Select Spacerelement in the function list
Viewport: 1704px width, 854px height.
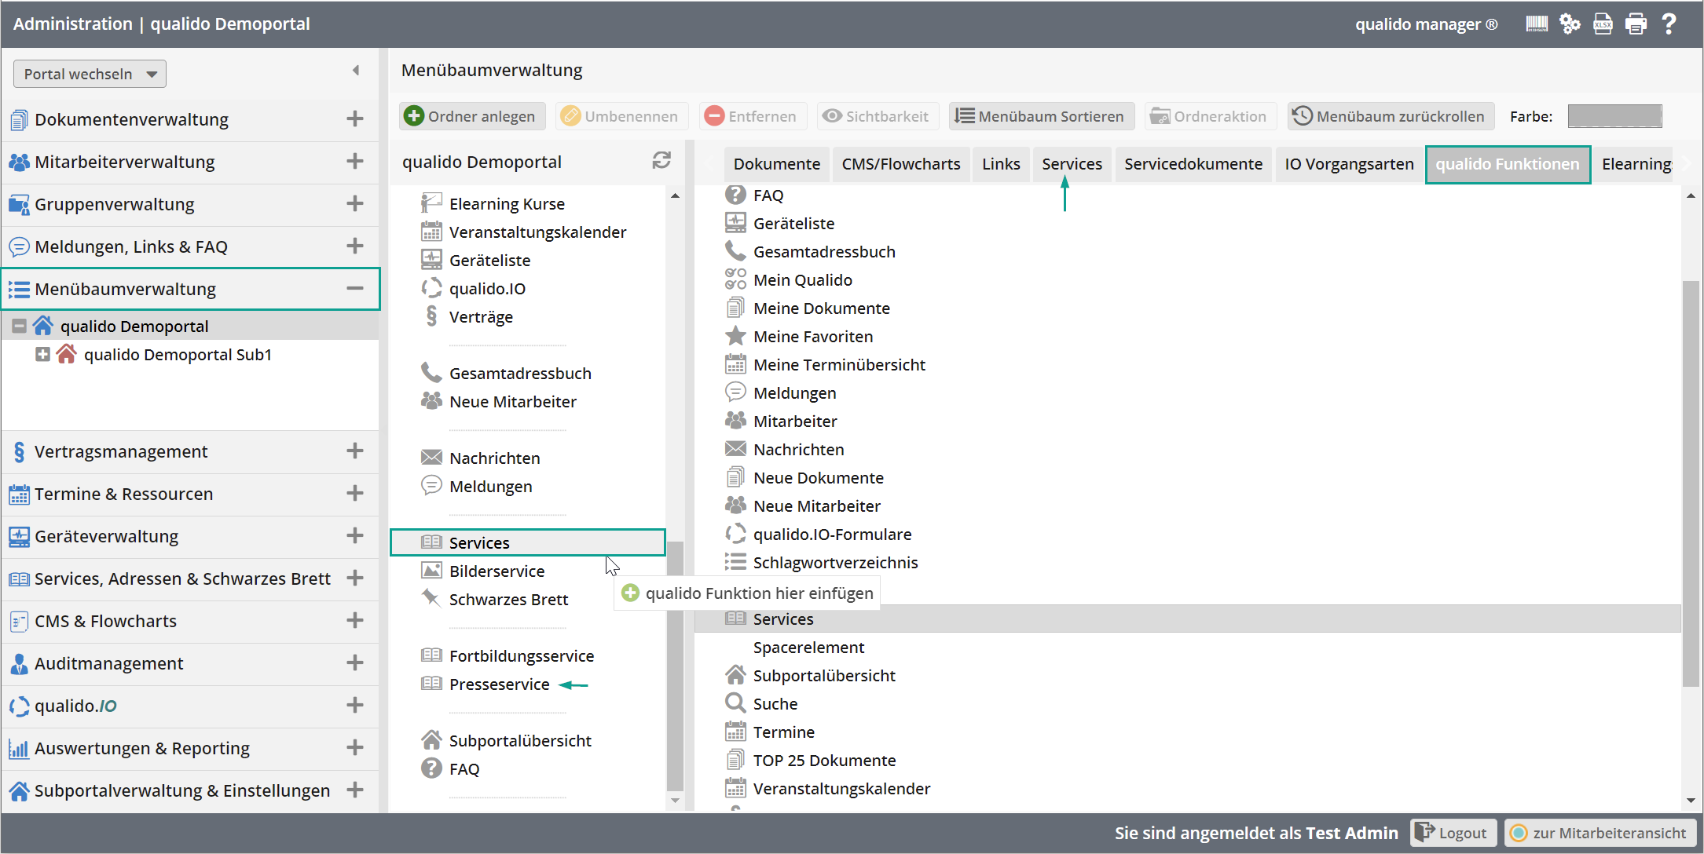click(x=808, y=648)
